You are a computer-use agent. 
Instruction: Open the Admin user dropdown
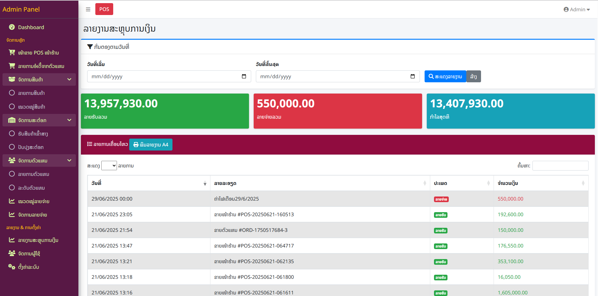[577, 9]
